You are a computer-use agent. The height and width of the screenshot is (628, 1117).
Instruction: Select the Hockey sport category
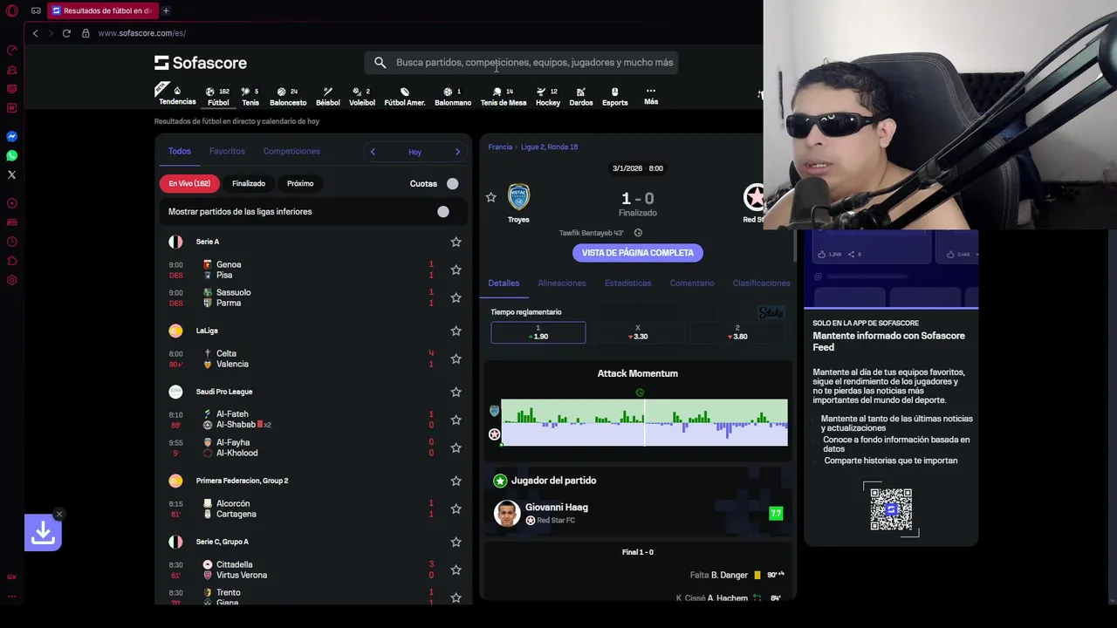click(548, 96)
